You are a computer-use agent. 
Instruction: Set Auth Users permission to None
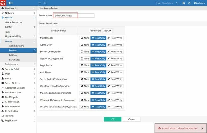85,72
